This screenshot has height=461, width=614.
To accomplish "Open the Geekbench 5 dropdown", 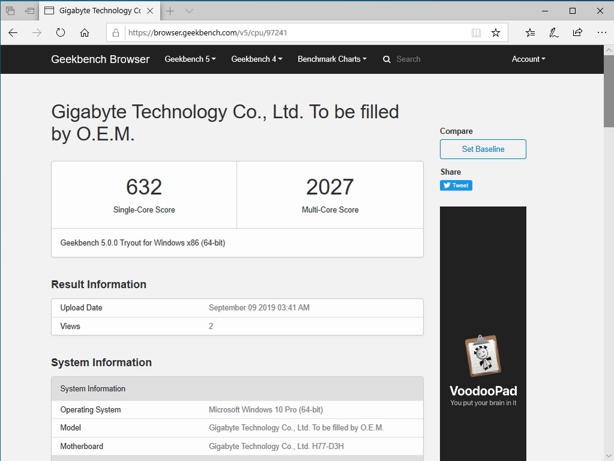I will (189, 59).
